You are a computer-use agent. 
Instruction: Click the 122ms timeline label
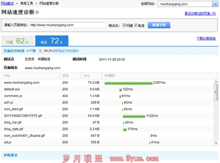pos(128,89)
